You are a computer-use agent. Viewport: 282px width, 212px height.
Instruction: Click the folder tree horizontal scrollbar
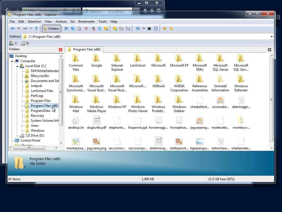click(29, 148)
